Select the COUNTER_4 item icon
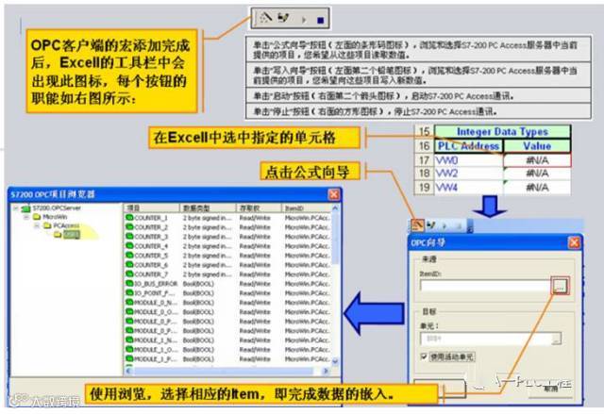This screenshot has width=604, height=414. pyautogui.click(x=129, y=246)
